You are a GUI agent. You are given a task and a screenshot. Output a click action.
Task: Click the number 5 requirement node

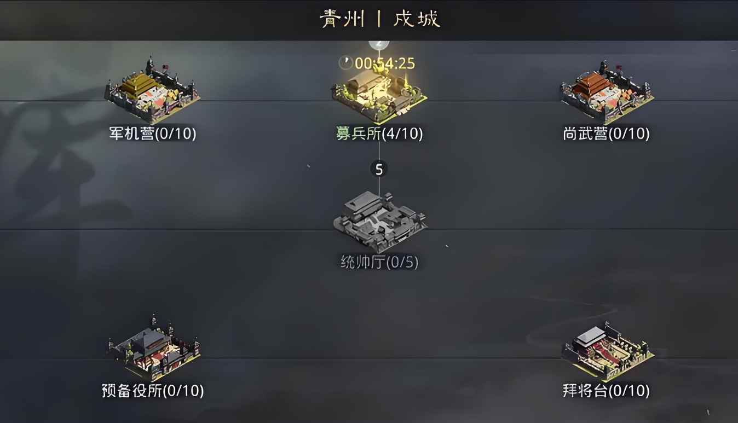pos(379,169)
